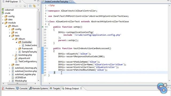
Task: Select autoload_function.php in the tree
Action: pos(26,71)
